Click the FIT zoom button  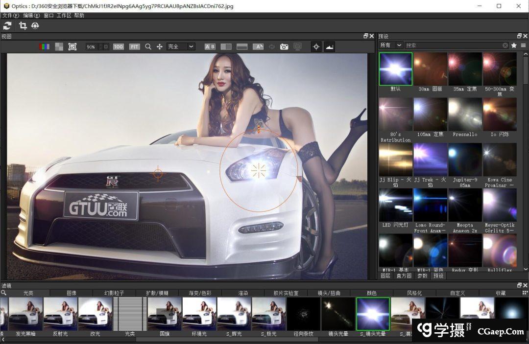tap(134, 46)
